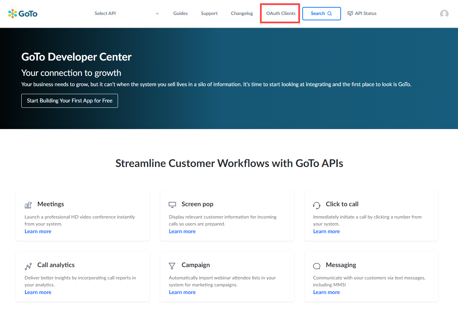The image size is (458, 310).
Task: Click the Search button
Action: (322, 14)
